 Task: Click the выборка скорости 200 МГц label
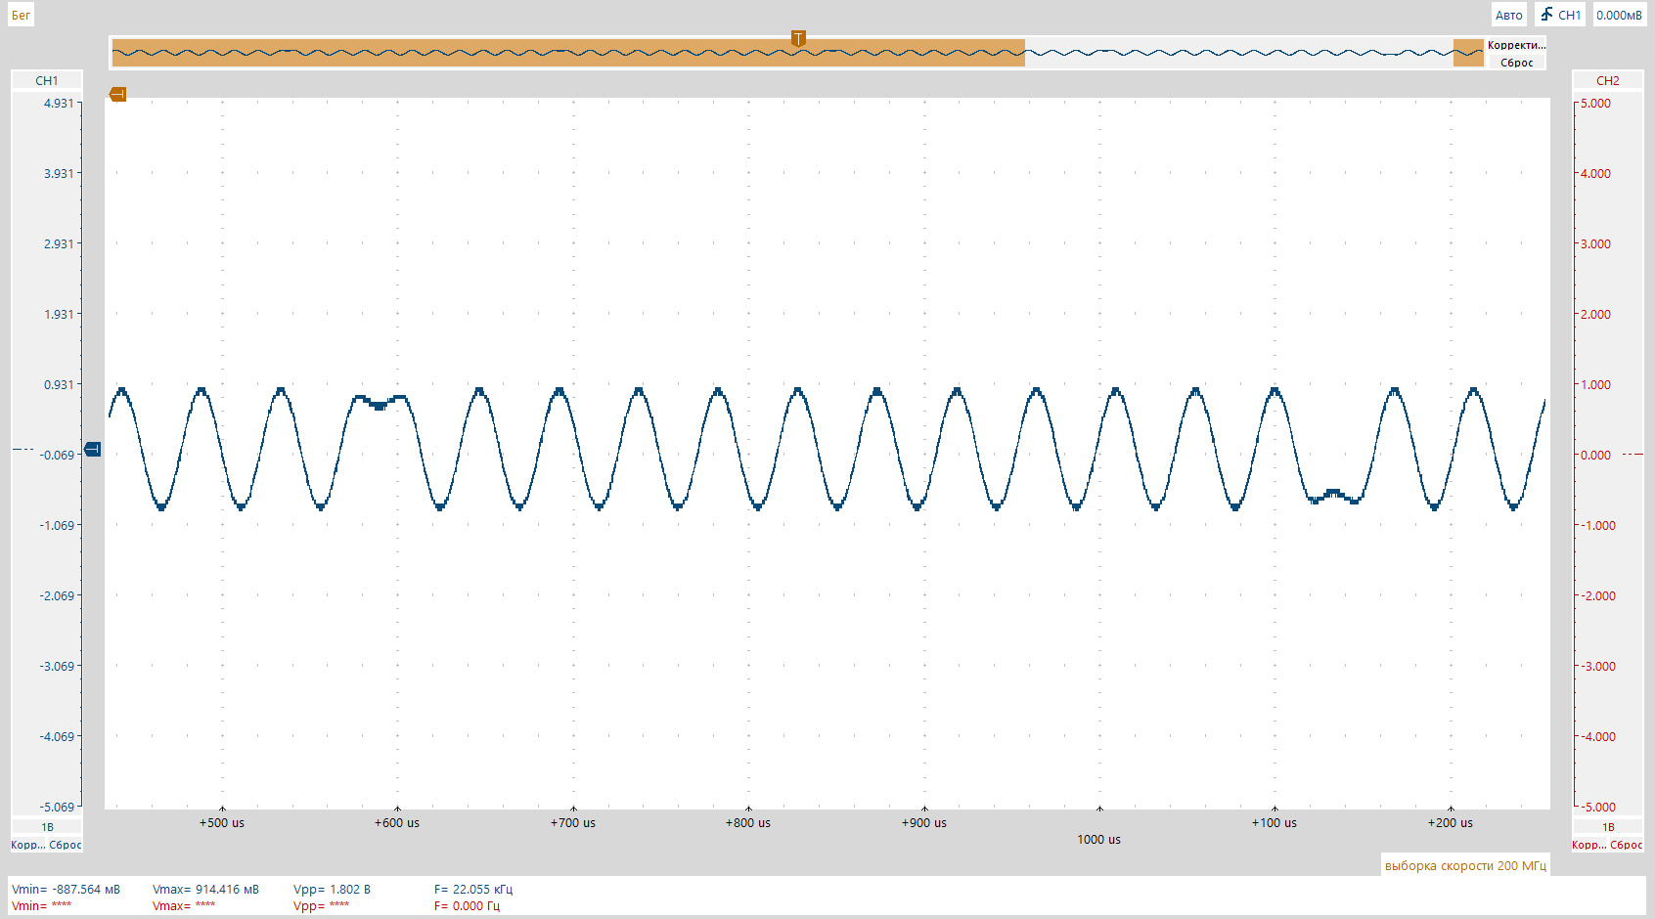(1465, 865)
